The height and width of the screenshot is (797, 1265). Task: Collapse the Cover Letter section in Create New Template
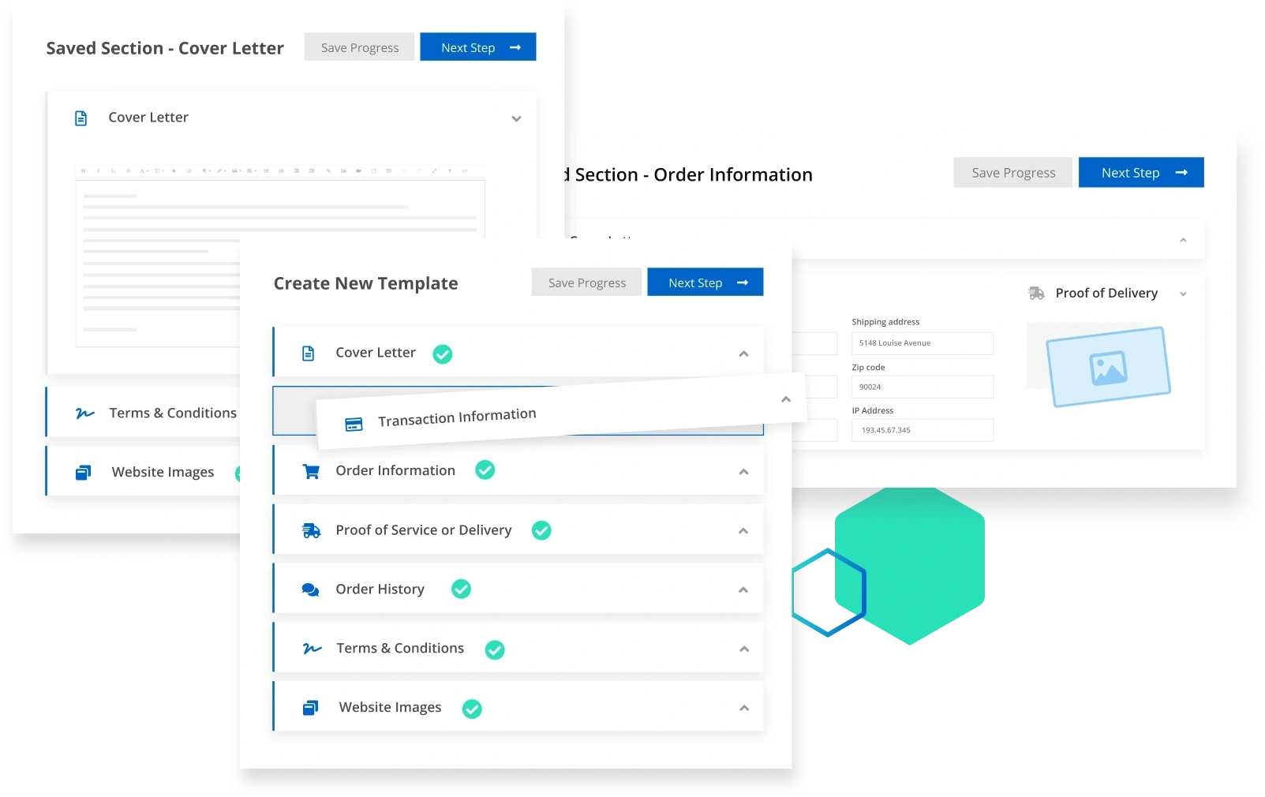point(743,354)
